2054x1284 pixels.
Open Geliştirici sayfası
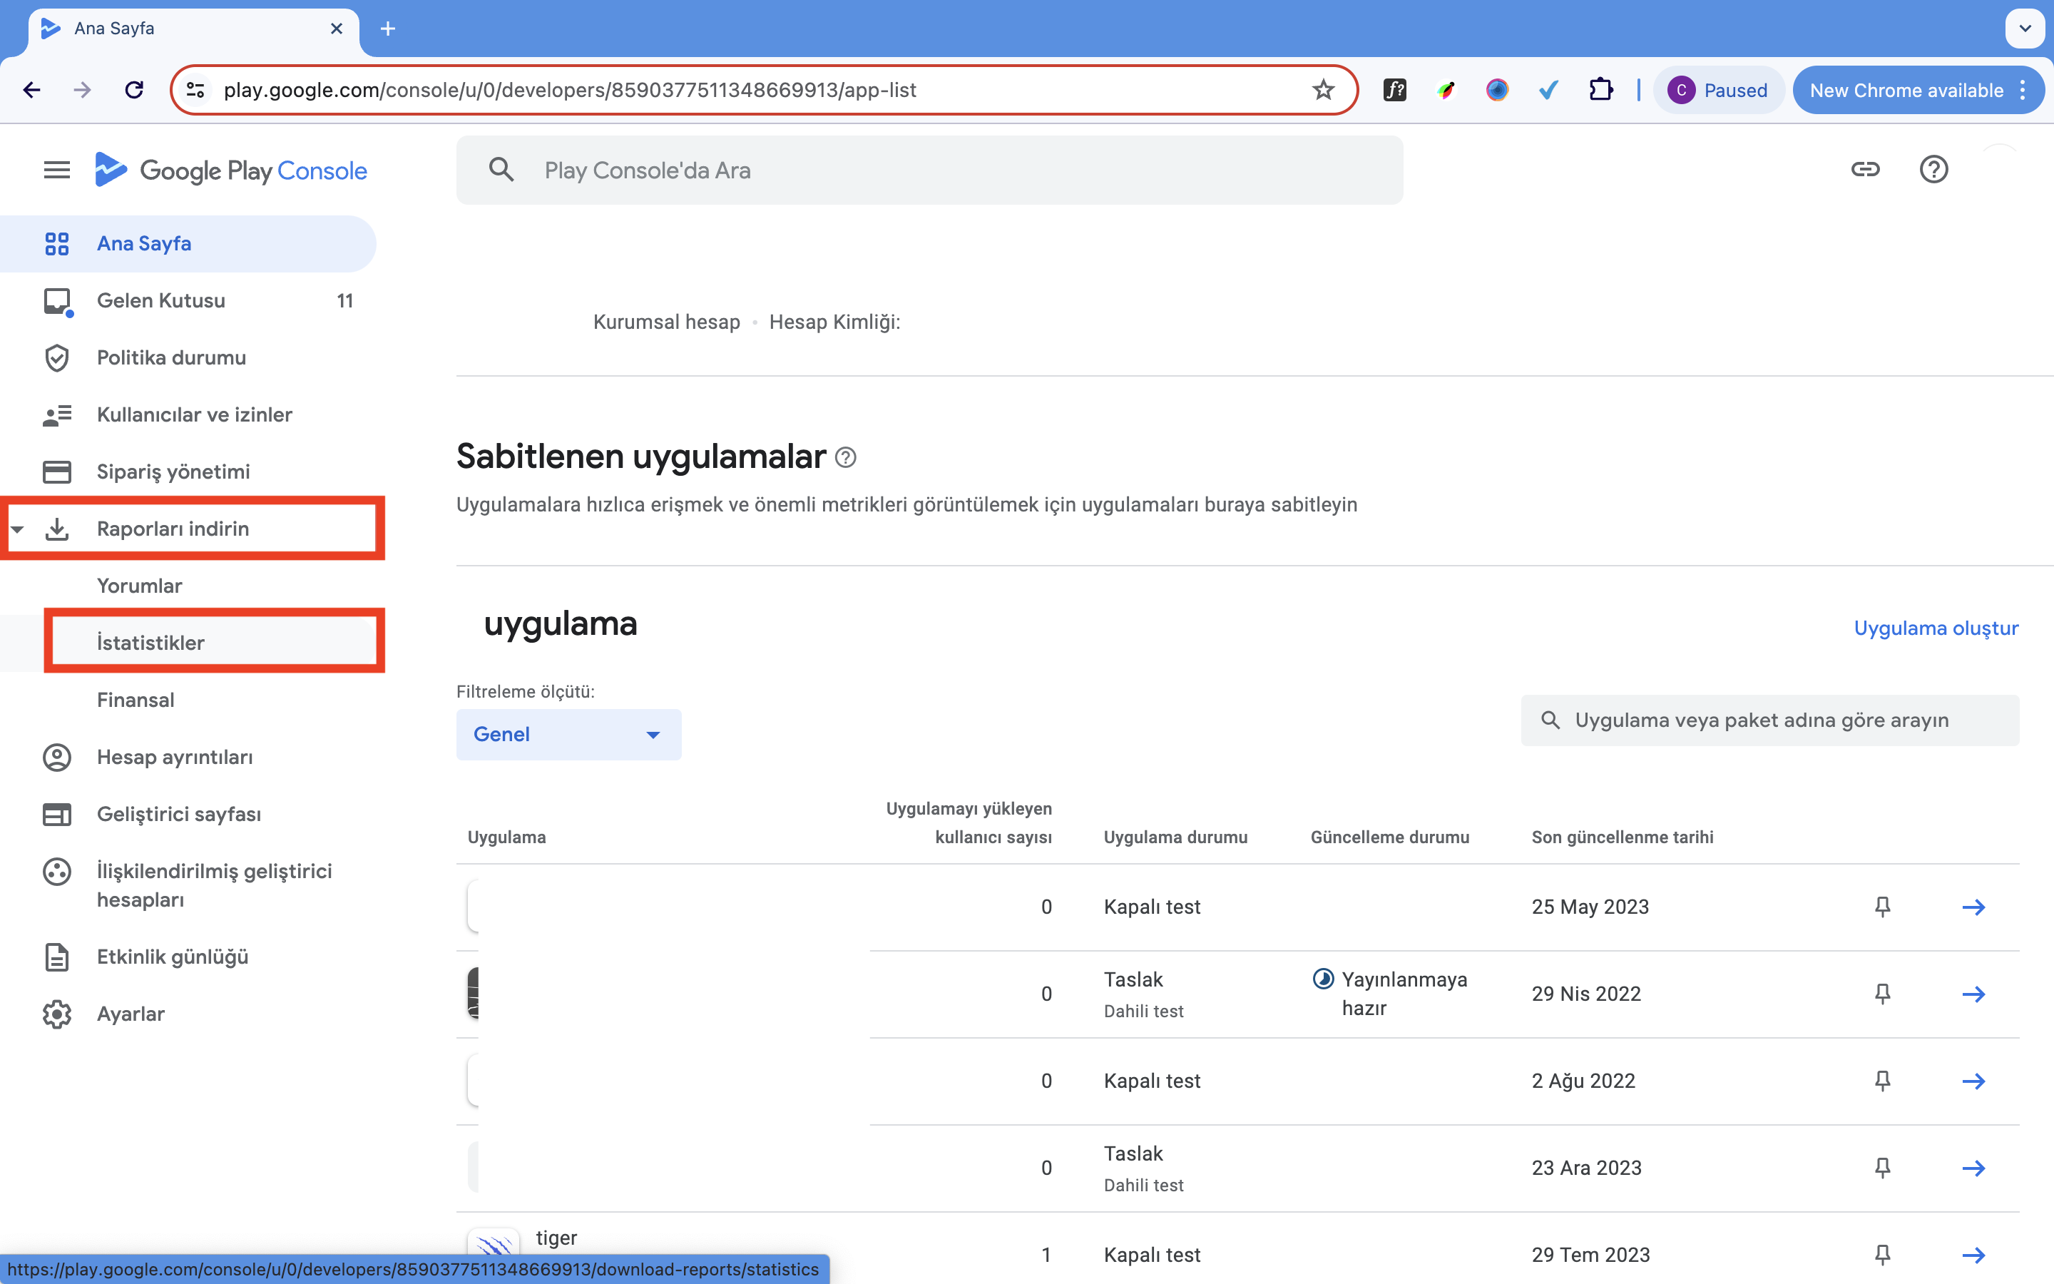pyautogui.click(x=188, y=813)
